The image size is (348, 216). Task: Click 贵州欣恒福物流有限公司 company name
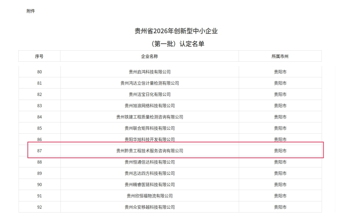click(x=149, y=196)
